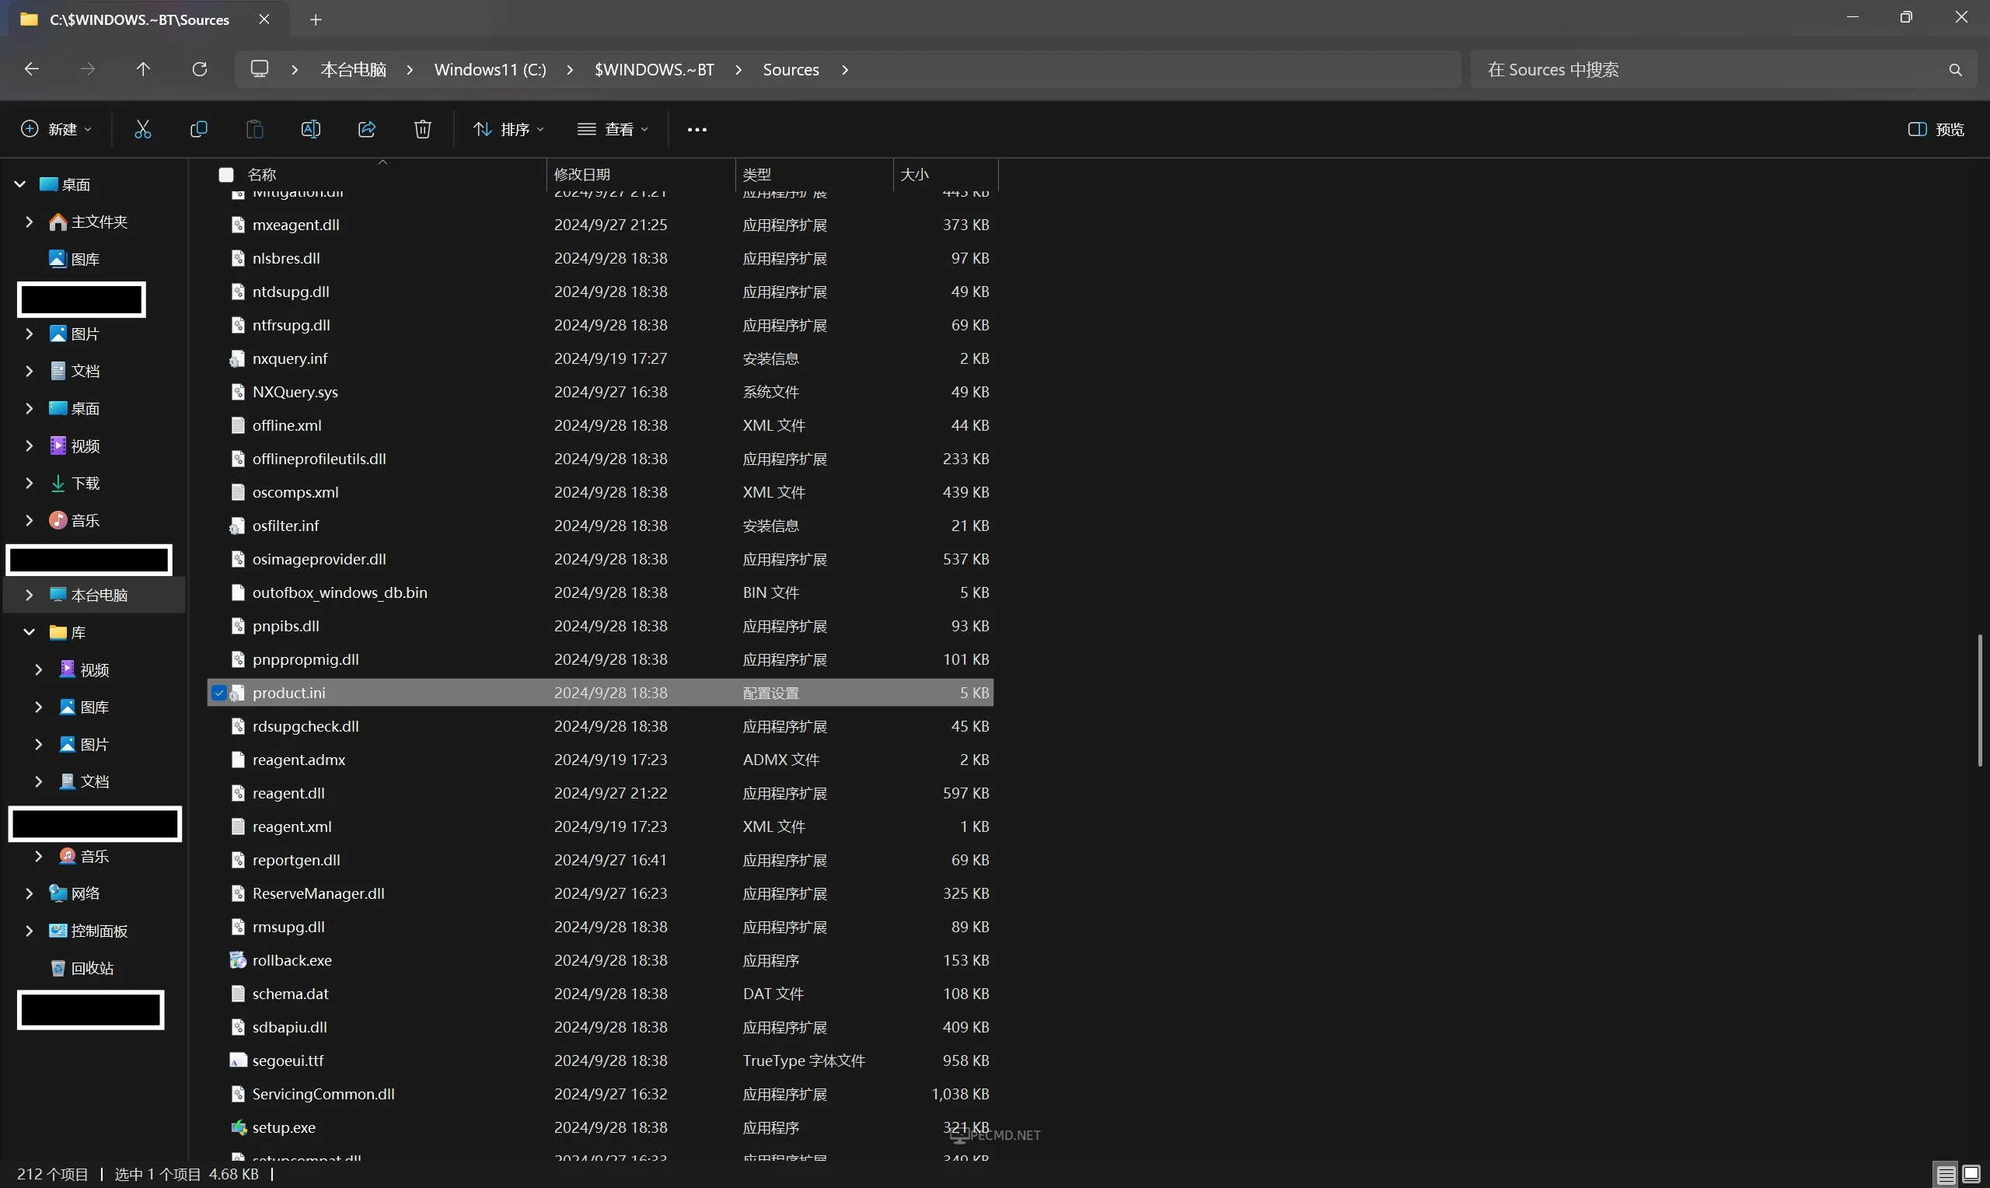Uncheck the product.ini checkbox
Image resolution: width=1990 pixels, height=1188 pixels.
coord(218,694)
